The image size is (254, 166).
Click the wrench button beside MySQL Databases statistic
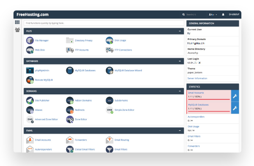pyautogui.click(x=235, y=108)
